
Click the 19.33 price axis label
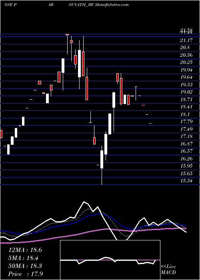[x=186, y=85]
